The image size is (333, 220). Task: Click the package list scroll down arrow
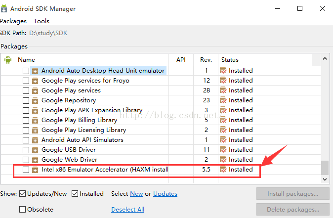point(325,179)
